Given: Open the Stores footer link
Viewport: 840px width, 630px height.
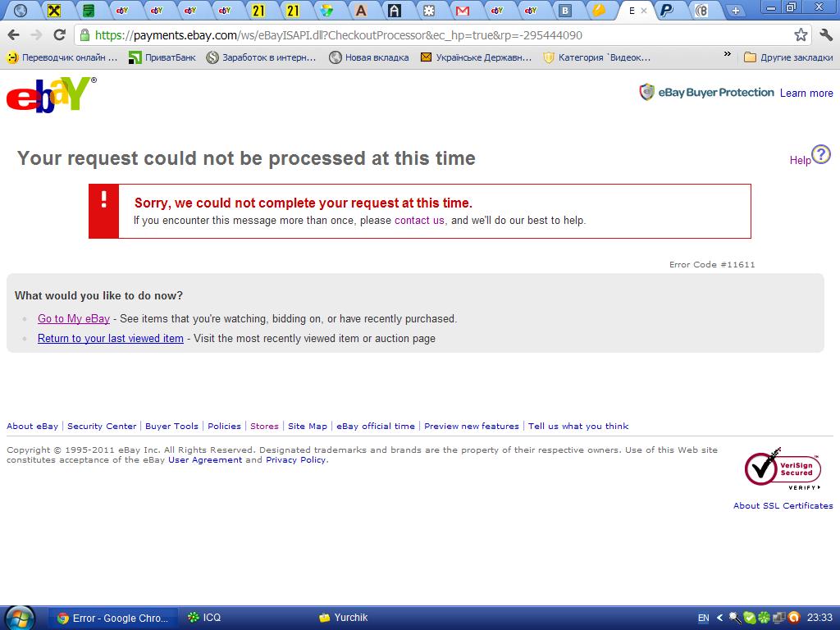Looking at the screenshot, I should point(264,427).
